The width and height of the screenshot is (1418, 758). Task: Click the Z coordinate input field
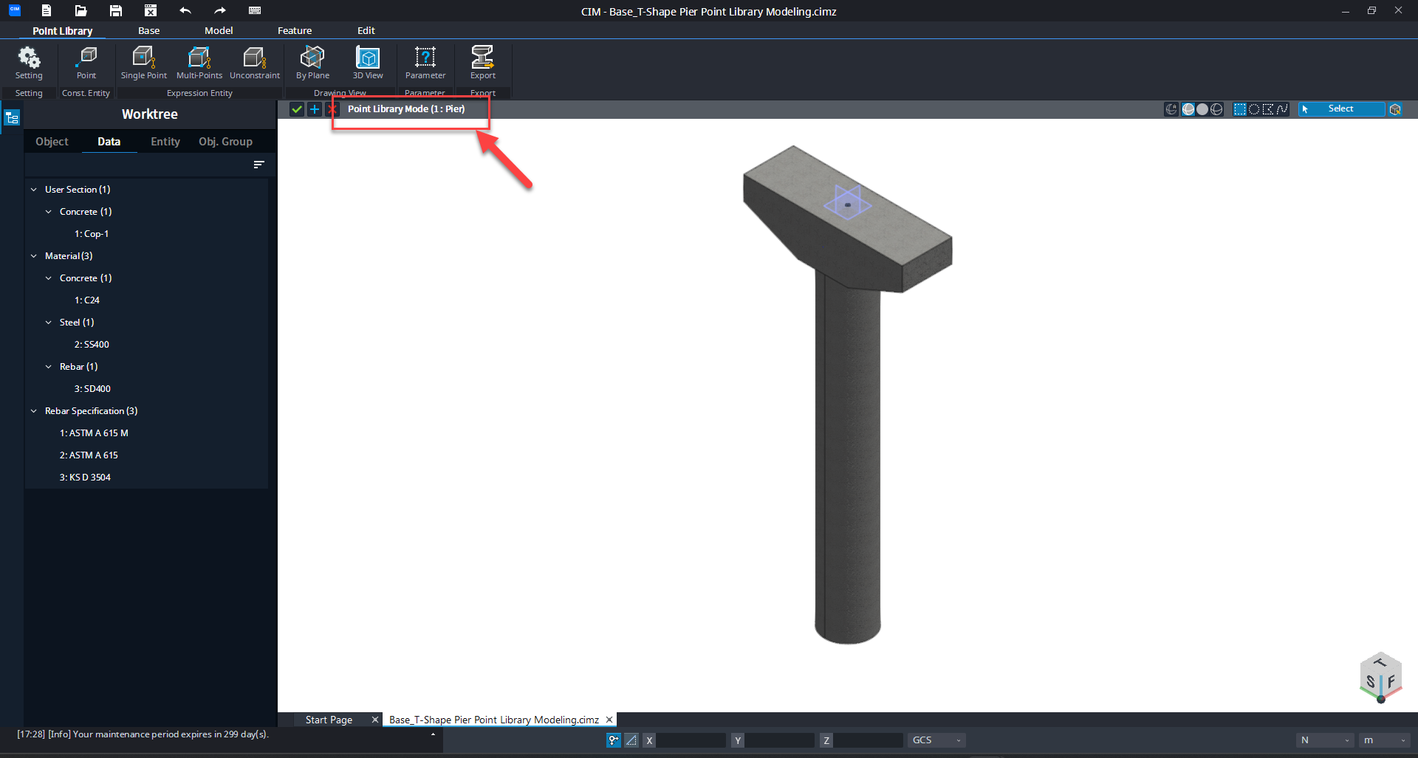tap(869, 740)
